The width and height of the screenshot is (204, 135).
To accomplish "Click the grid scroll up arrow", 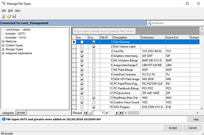I will tap(201, 29).
